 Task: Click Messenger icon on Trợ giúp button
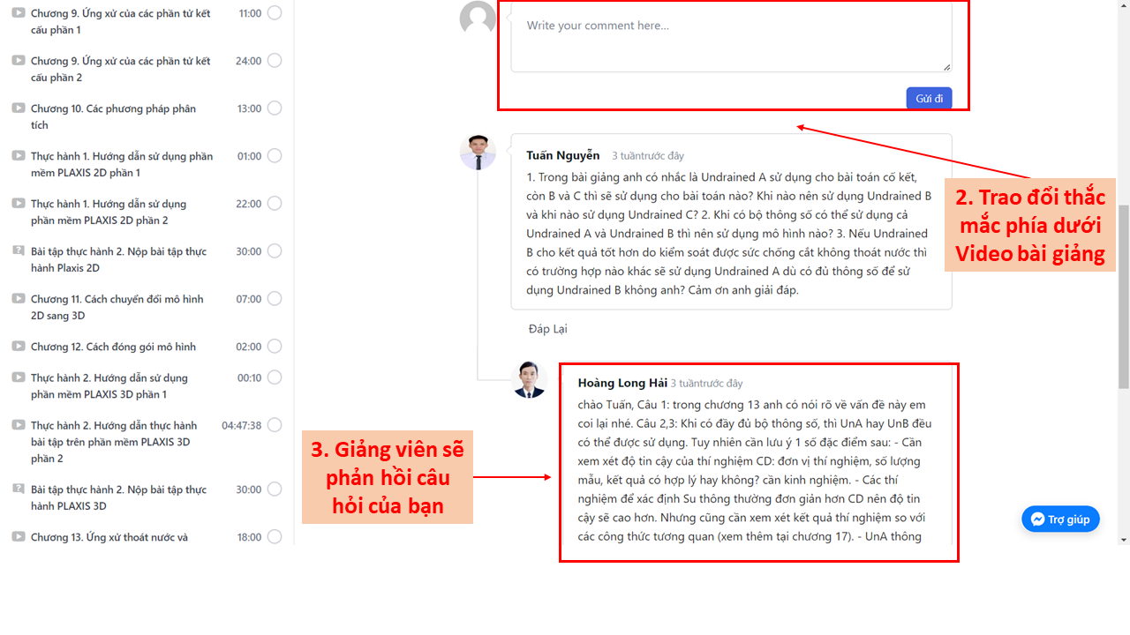1038,519
